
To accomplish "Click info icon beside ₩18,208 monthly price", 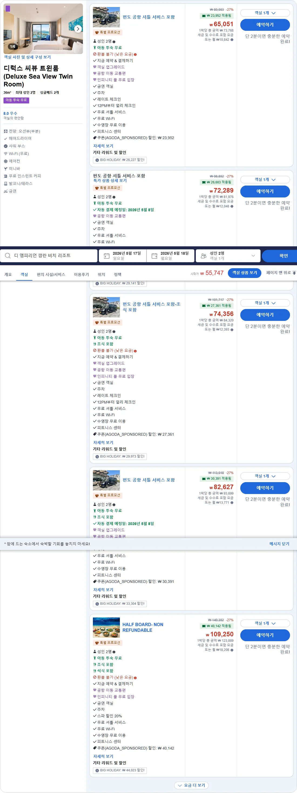I will (x=232, y=650).
